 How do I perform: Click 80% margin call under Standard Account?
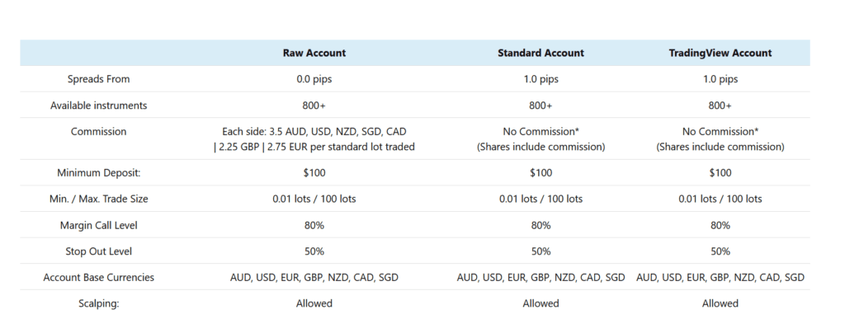541,225
